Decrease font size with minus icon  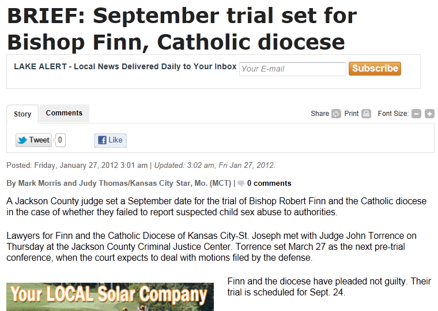coord(416,114)
